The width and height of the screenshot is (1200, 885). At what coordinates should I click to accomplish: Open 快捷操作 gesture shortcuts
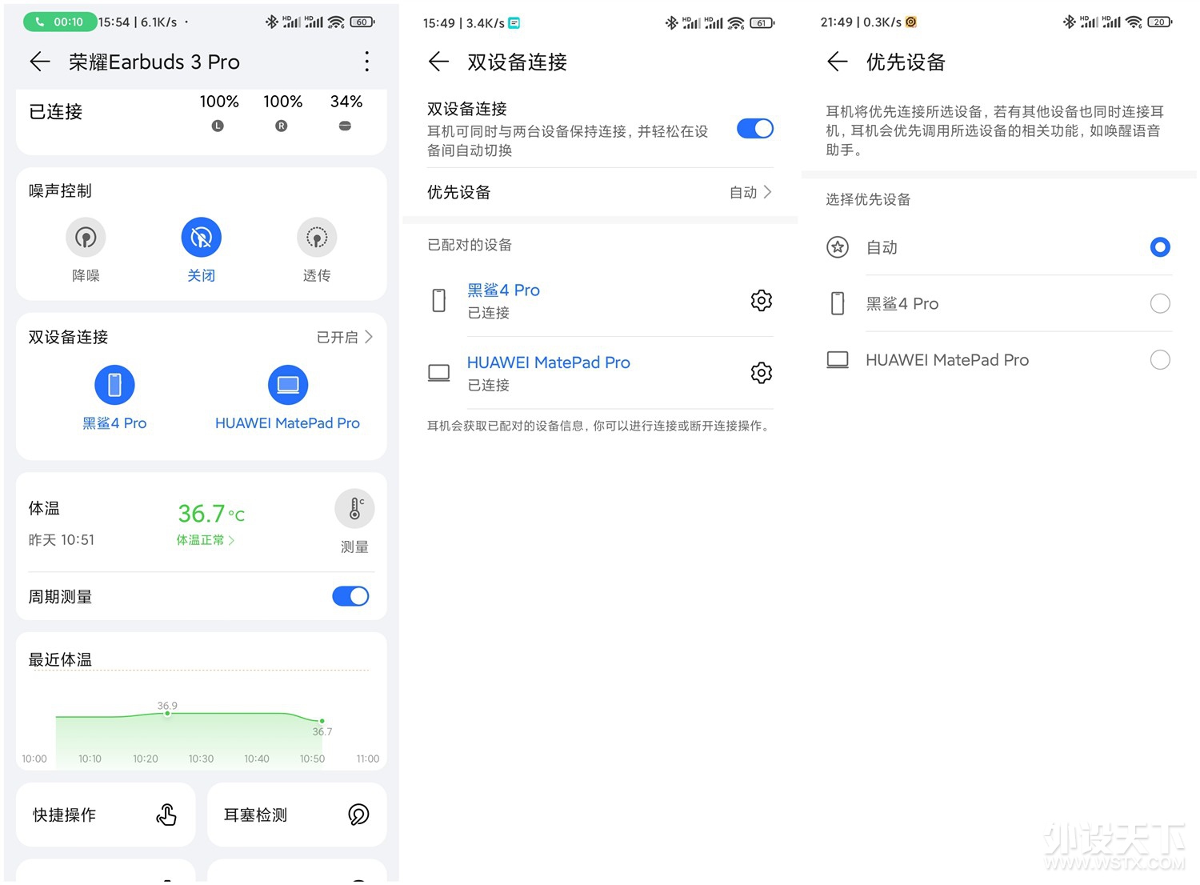tap(106, 815)
